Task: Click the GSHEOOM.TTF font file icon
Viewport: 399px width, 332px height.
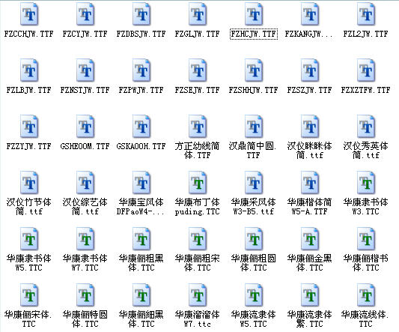Action: coord(85,127)
